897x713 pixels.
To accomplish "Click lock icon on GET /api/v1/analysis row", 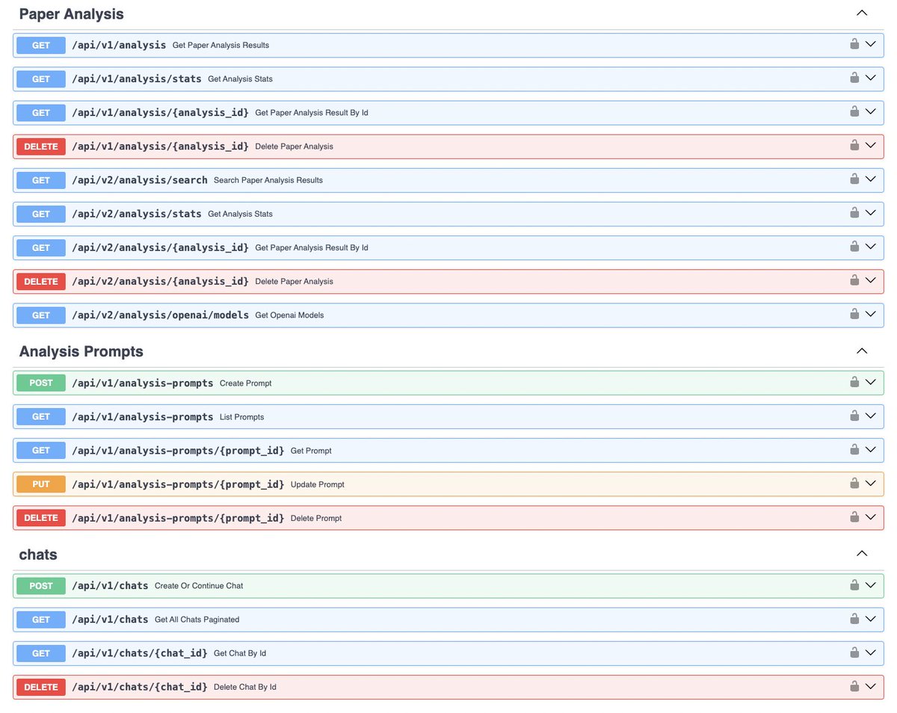I will [854, 44].
